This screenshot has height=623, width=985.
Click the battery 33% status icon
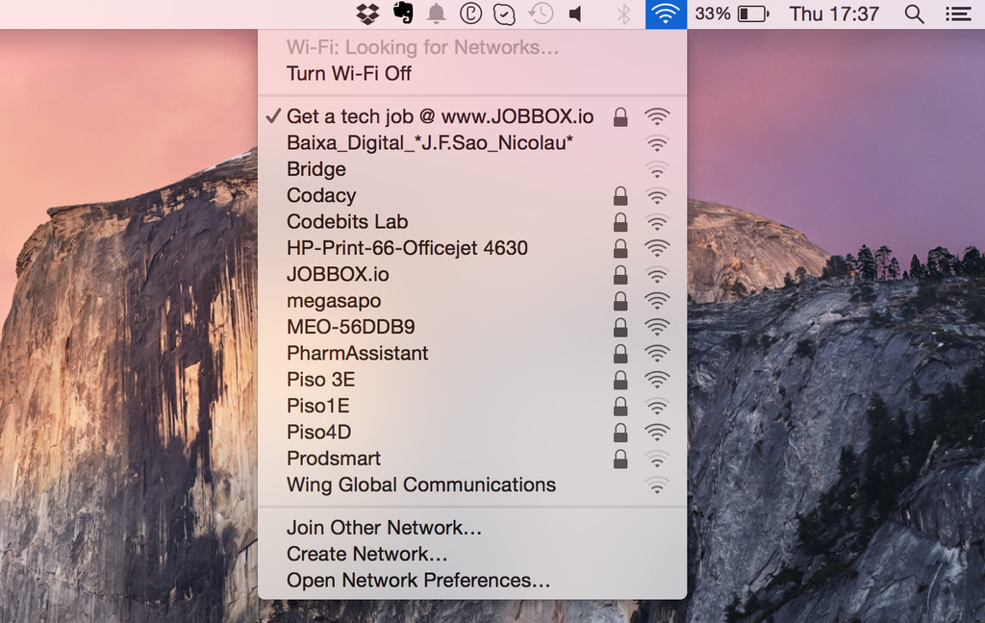(x=732, y=13)
